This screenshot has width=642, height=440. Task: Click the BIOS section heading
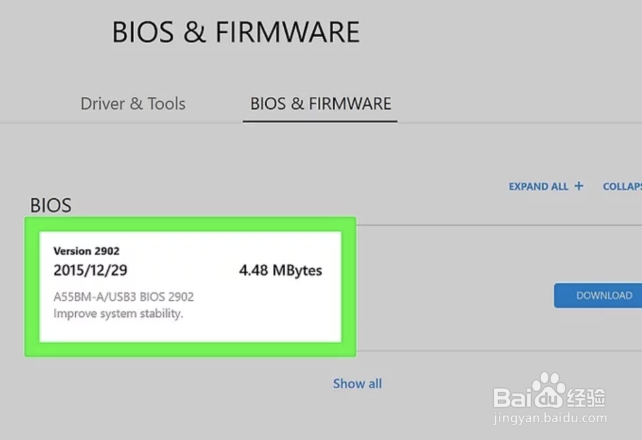(x=50, y=205)
